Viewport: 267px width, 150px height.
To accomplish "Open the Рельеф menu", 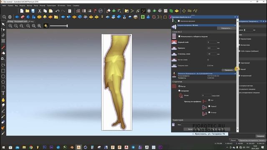I will [x=43, y=5].
